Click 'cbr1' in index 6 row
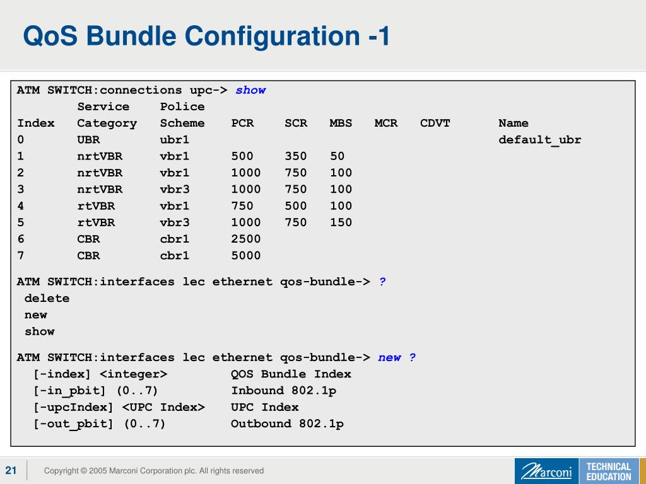The width and height of the screenshot is (646, 484). pos(174,239)
